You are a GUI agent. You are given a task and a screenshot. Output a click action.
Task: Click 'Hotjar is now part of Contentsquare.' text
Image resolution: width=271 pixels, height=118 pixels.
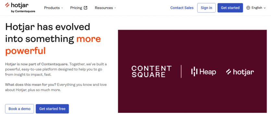(37, 64)
